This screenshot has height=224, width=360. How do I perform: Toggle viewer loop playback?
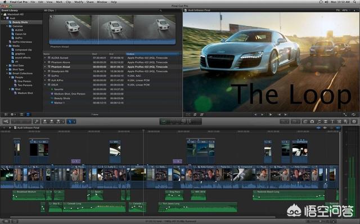pos(353,114)
